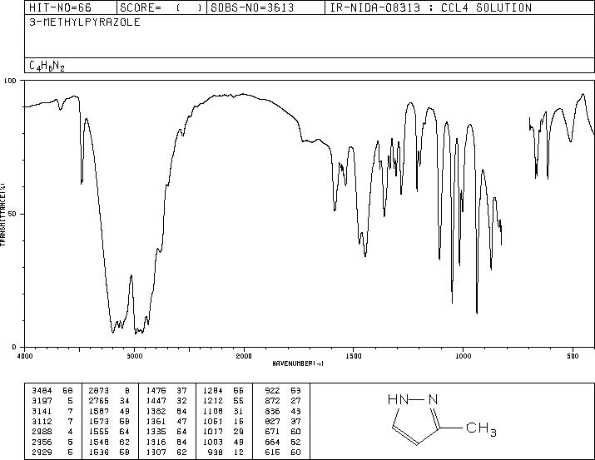Select the compound name 3-METHYLPYRAZOLE
Screen dimensions: 595x460
pos(85,22)
